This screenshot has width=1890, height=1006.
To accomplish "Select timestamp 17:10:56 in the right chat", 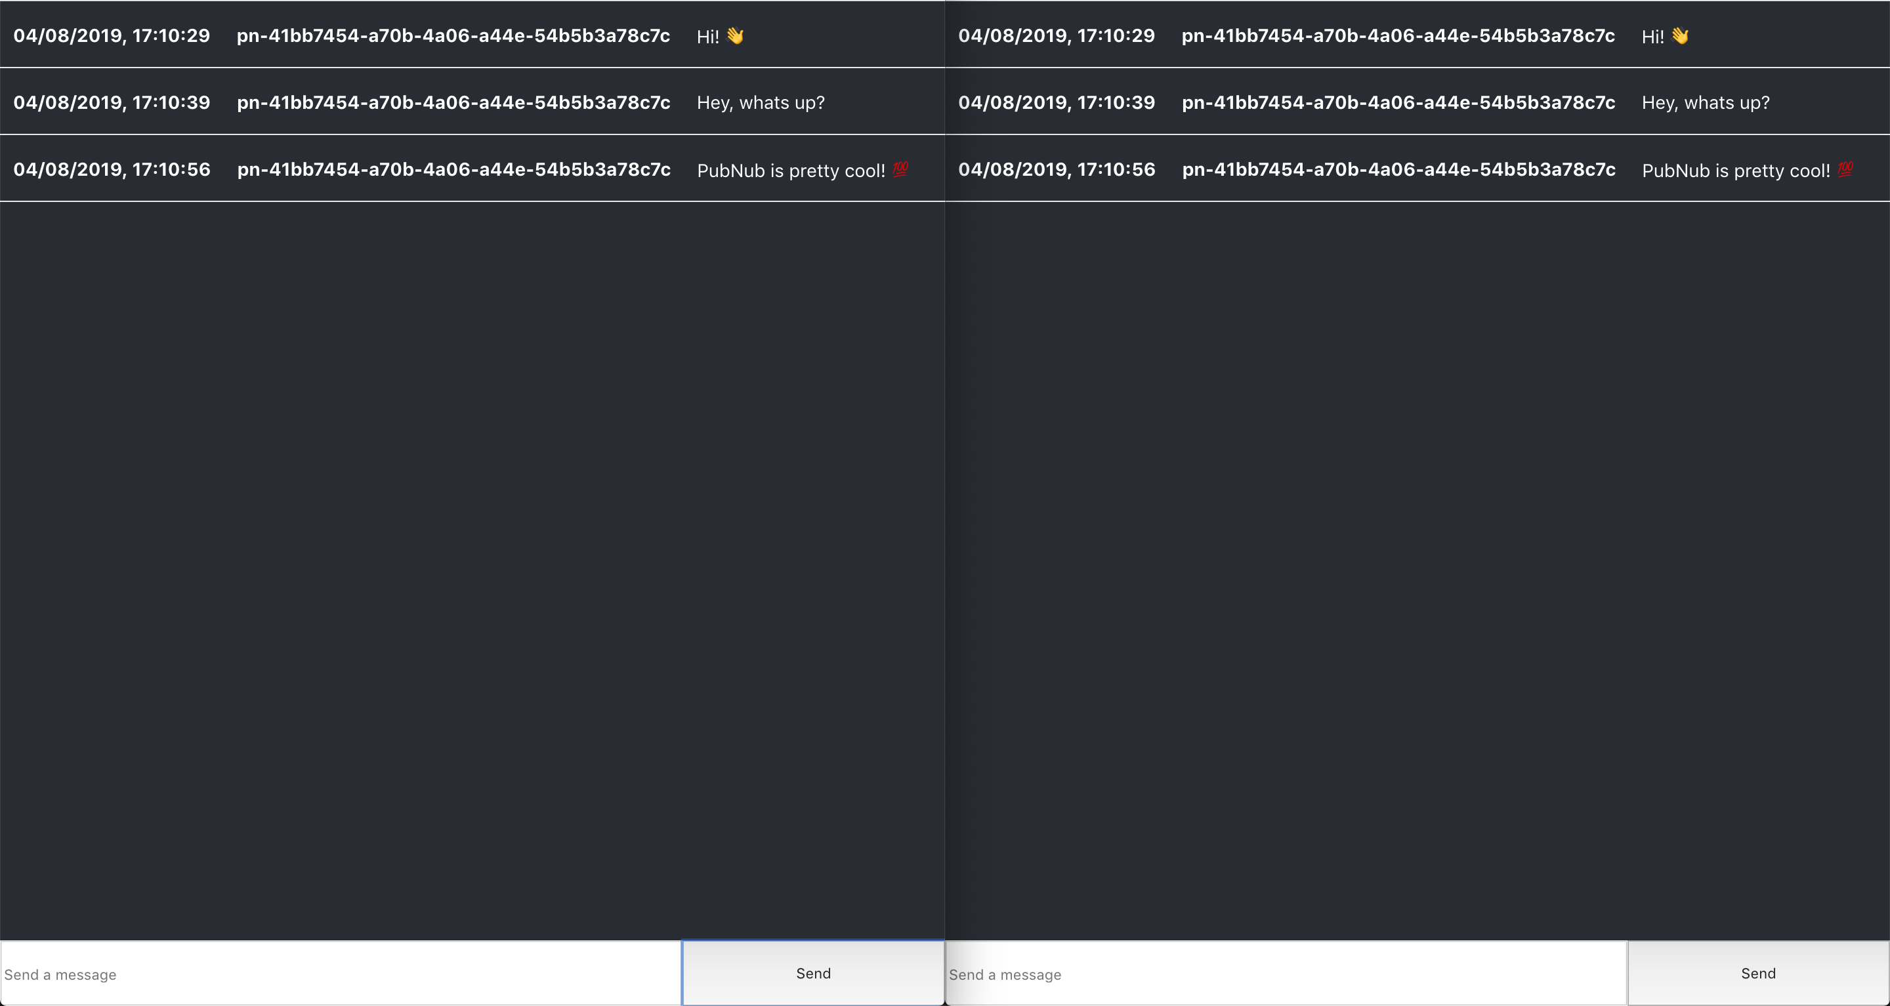I will coord(1057,169).
